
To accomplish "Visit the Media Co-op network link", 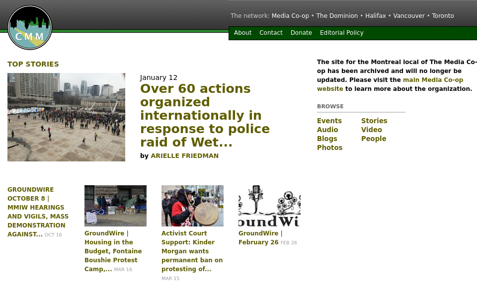I will point(290,16).
